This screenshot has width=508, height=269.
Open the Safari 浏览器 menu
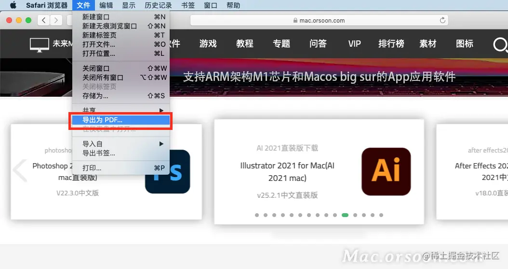[47, 5]
